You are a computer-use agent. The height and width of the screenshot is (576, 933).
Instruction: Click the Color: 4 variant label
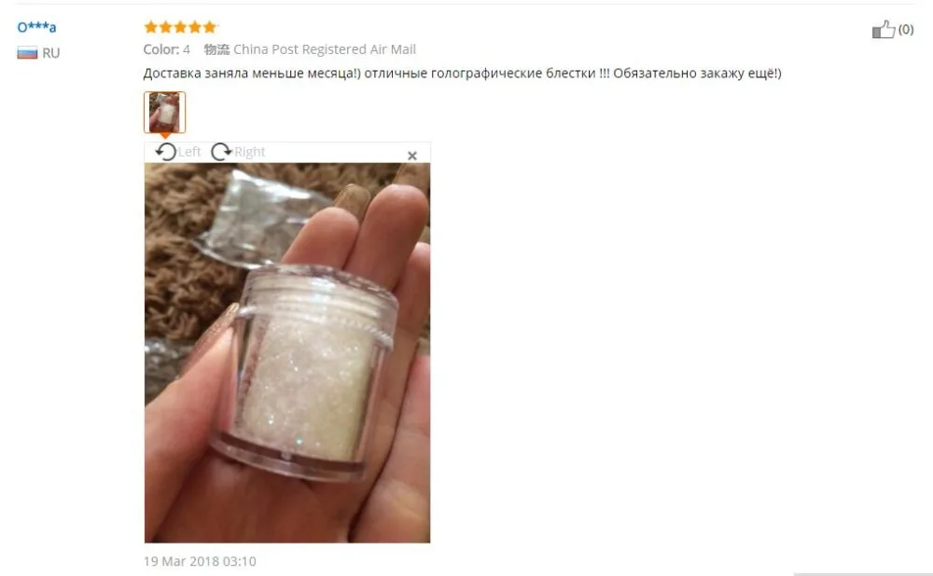167,49
